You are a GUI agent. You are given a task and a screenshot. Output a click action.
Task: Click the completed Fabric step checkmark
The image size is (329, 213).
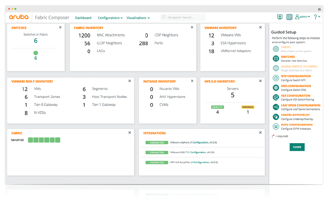point(276,49)
